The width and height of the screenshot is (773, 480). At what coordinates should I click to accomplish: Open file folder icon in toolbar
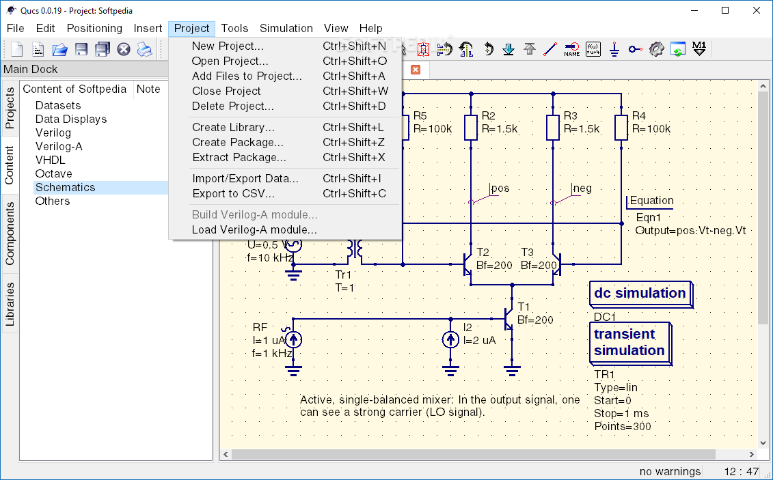59,49
